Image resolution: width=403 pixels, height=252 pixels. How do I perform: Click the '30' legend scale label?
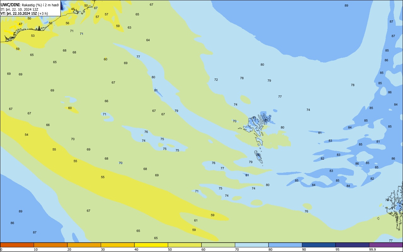click(x=103, y=249)
